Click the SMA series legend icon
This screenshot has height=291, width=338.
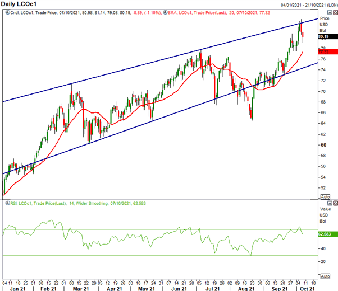click(x=165, y=12)
